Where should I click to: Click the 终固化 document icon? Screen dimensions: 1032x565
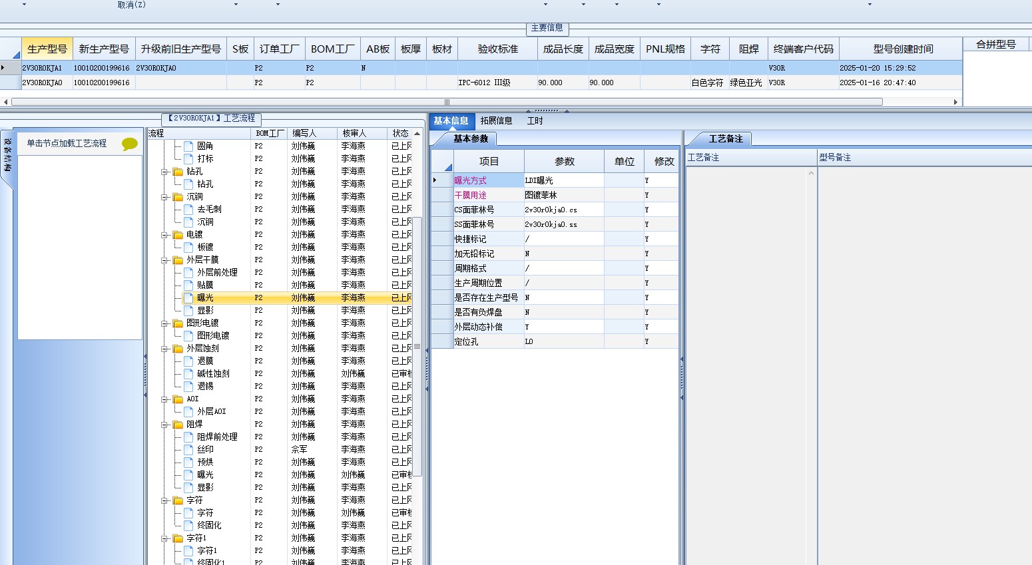click(188, 525)
